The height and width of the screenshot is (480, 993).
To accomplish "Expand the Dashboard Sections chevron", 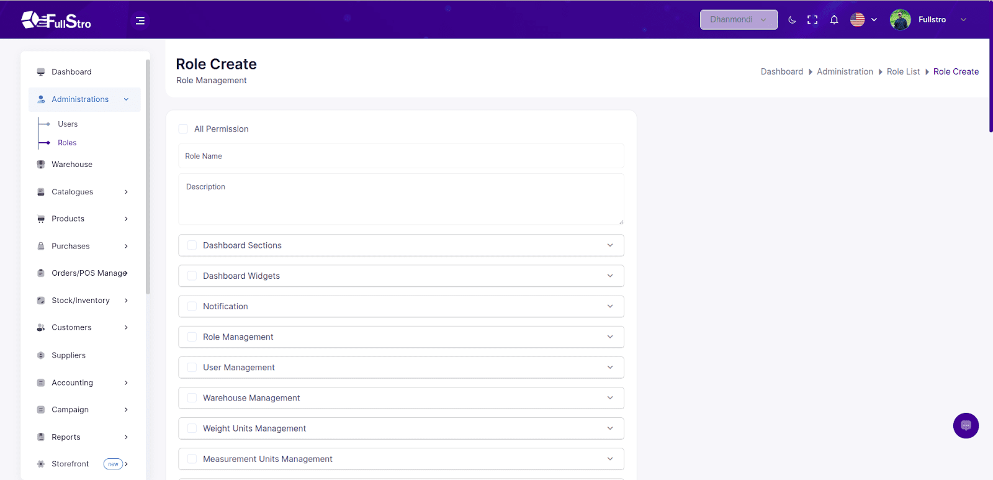I will pyautogui.click(x=610, y=245).
